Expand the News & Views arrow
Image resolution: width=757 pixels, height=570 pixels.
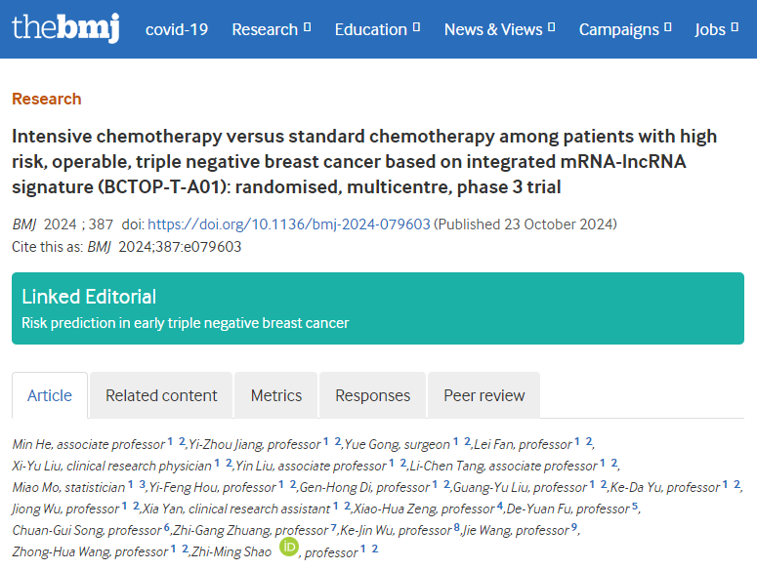[x=552, y=28]
